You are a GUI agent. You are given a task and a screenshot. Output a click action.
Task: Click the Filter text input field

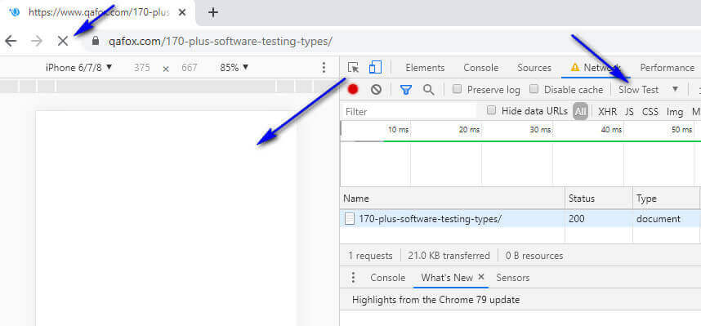pos(409,111)
